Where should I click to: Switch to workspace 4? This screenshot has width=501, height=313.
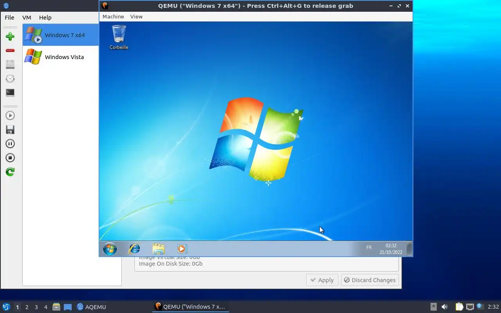click(x=45, y=307)
